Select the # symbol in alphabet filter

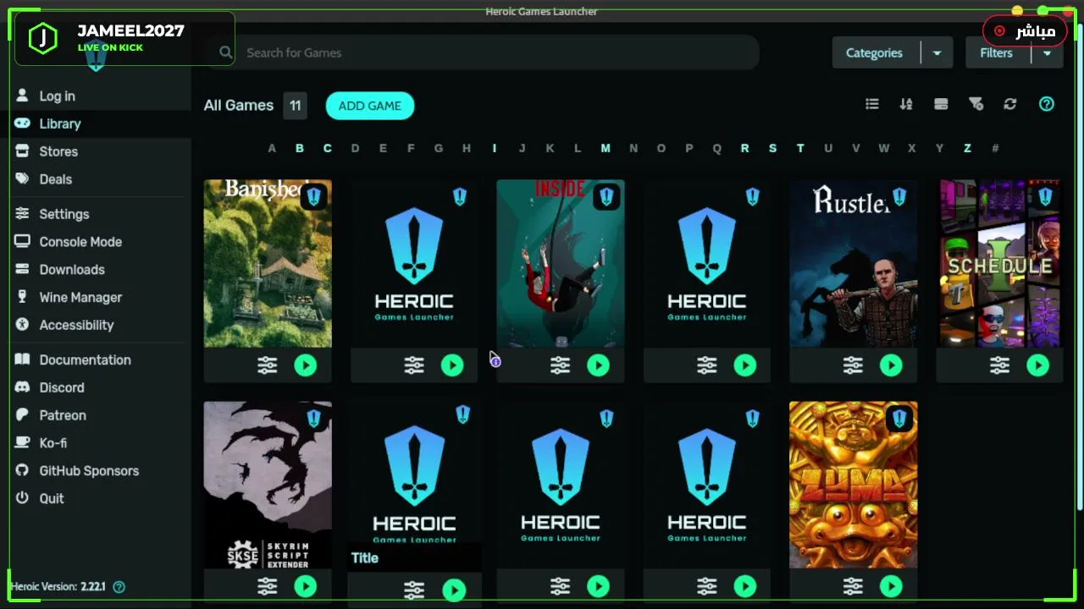point(995,148)
